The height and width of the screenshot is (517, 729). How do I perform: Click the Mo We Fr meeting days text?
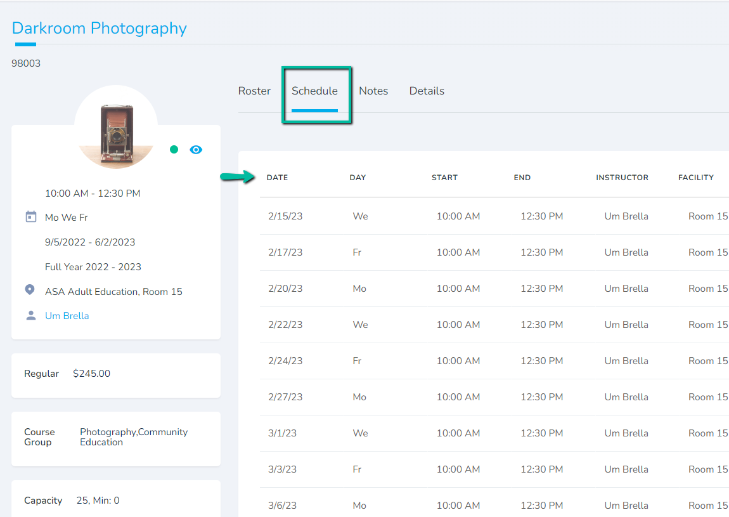pyautogui.click(x=67, y=218)
